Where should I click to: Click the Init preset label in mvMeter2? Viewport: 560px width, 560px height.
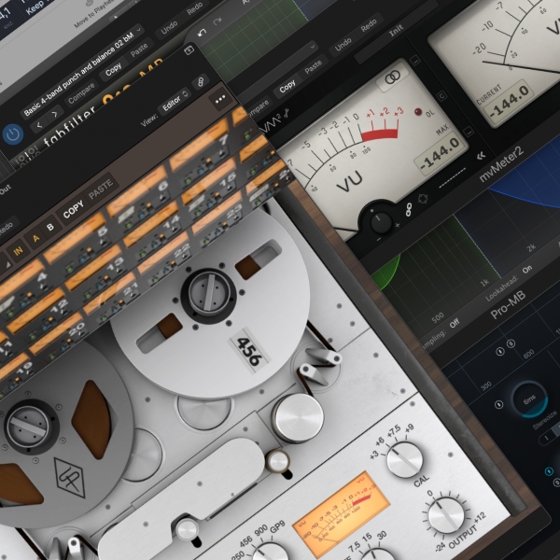coord(397,32)
